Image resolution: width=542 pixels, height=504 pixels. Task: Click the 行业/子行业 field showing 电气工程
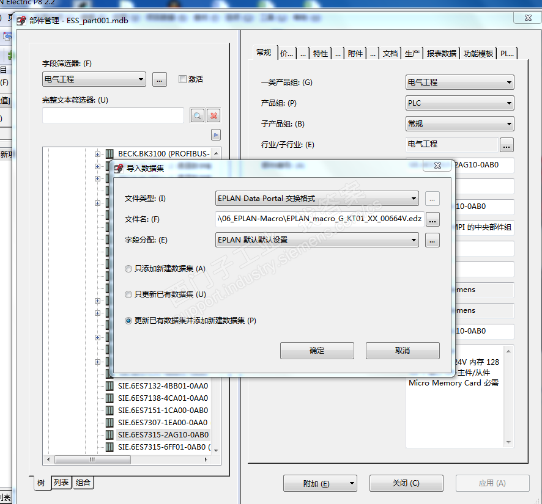click(x=452, y=144)
